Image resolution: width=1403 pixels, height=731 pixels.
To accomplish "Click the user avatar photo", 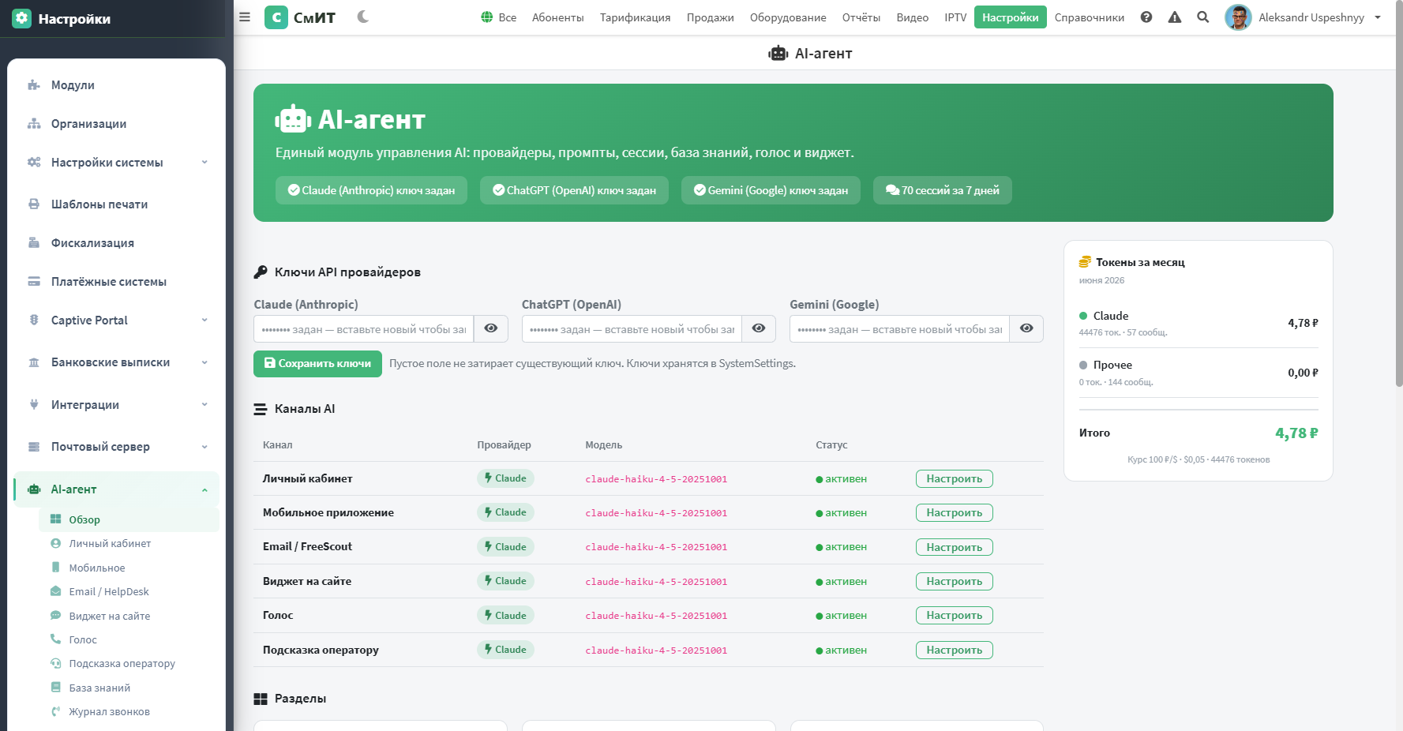I will click(1238, 17).
